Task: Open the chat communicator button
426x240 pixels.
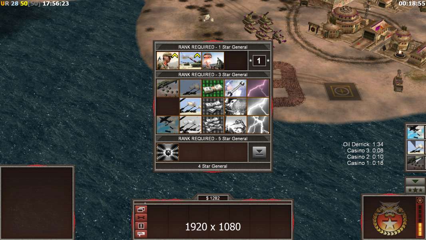Action: 141,234
